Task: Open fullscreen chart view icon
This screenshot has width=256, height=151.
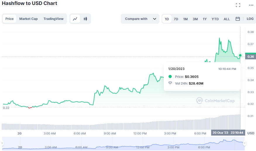Action: click(x=238, y=5)
